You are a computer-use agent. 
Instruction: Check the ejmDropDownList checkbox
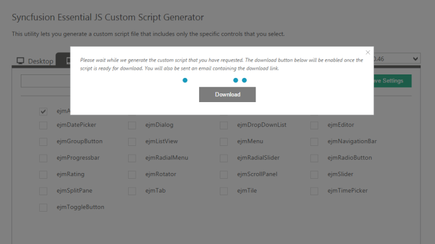coord(224,125)
